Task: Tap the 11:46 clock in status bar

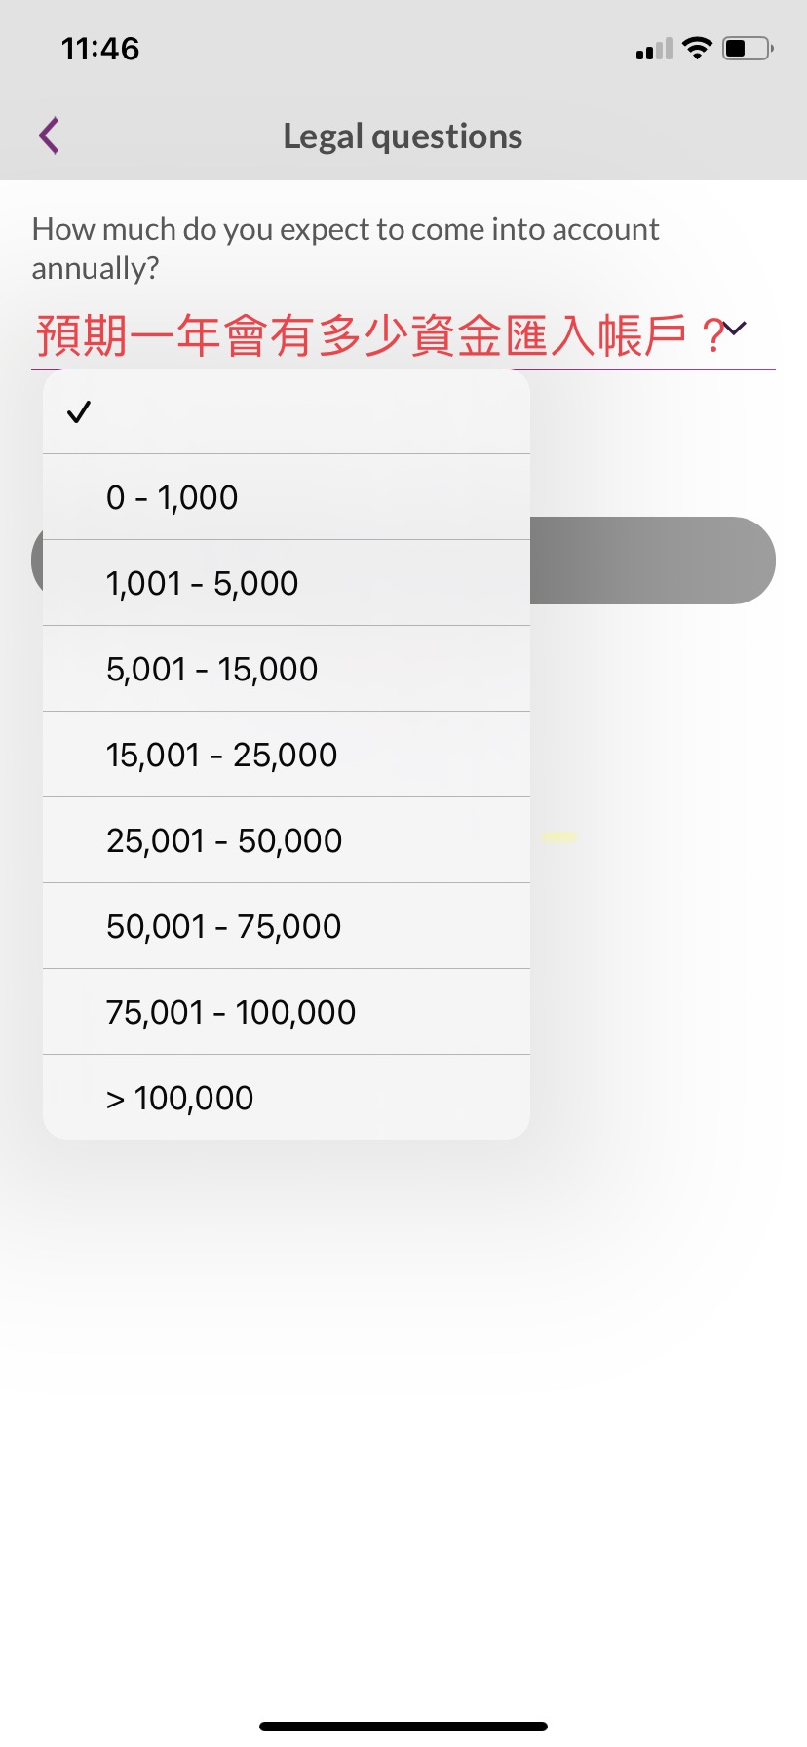Action: pyautogui.click(x=100, y=49)
